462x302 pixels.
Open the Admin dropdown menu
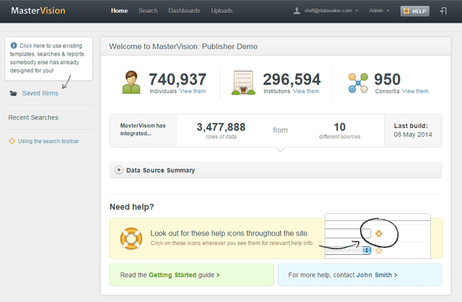(379, 11)
